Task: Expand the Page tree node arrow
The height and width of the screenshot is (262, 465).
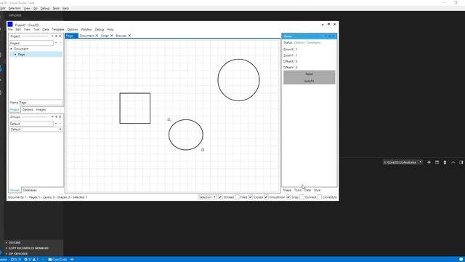Action: click(x=15, y=55)
